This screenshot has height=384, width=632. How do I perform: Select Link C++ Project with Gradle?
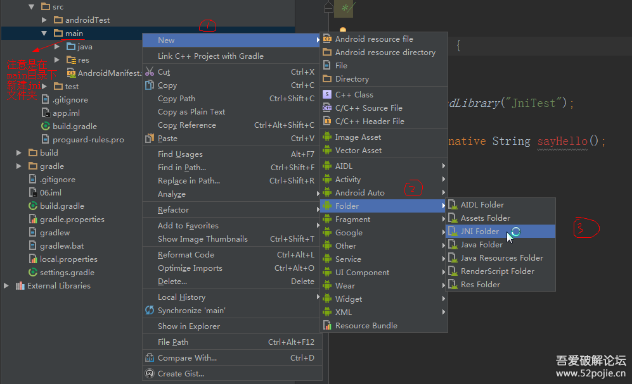click(x=232, y=56)
